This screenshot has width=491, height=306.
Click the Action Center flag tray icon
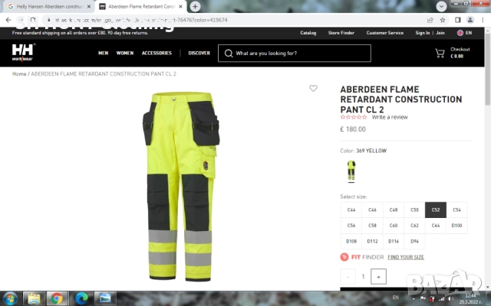tap(423, 299)
